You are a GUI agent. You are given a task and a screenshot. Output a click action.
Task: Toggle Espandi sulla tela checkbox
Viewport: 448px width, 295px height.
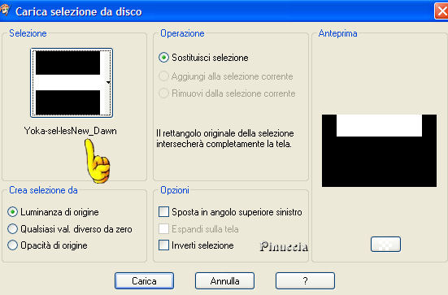pyautogui.click(x=163, y=229)
